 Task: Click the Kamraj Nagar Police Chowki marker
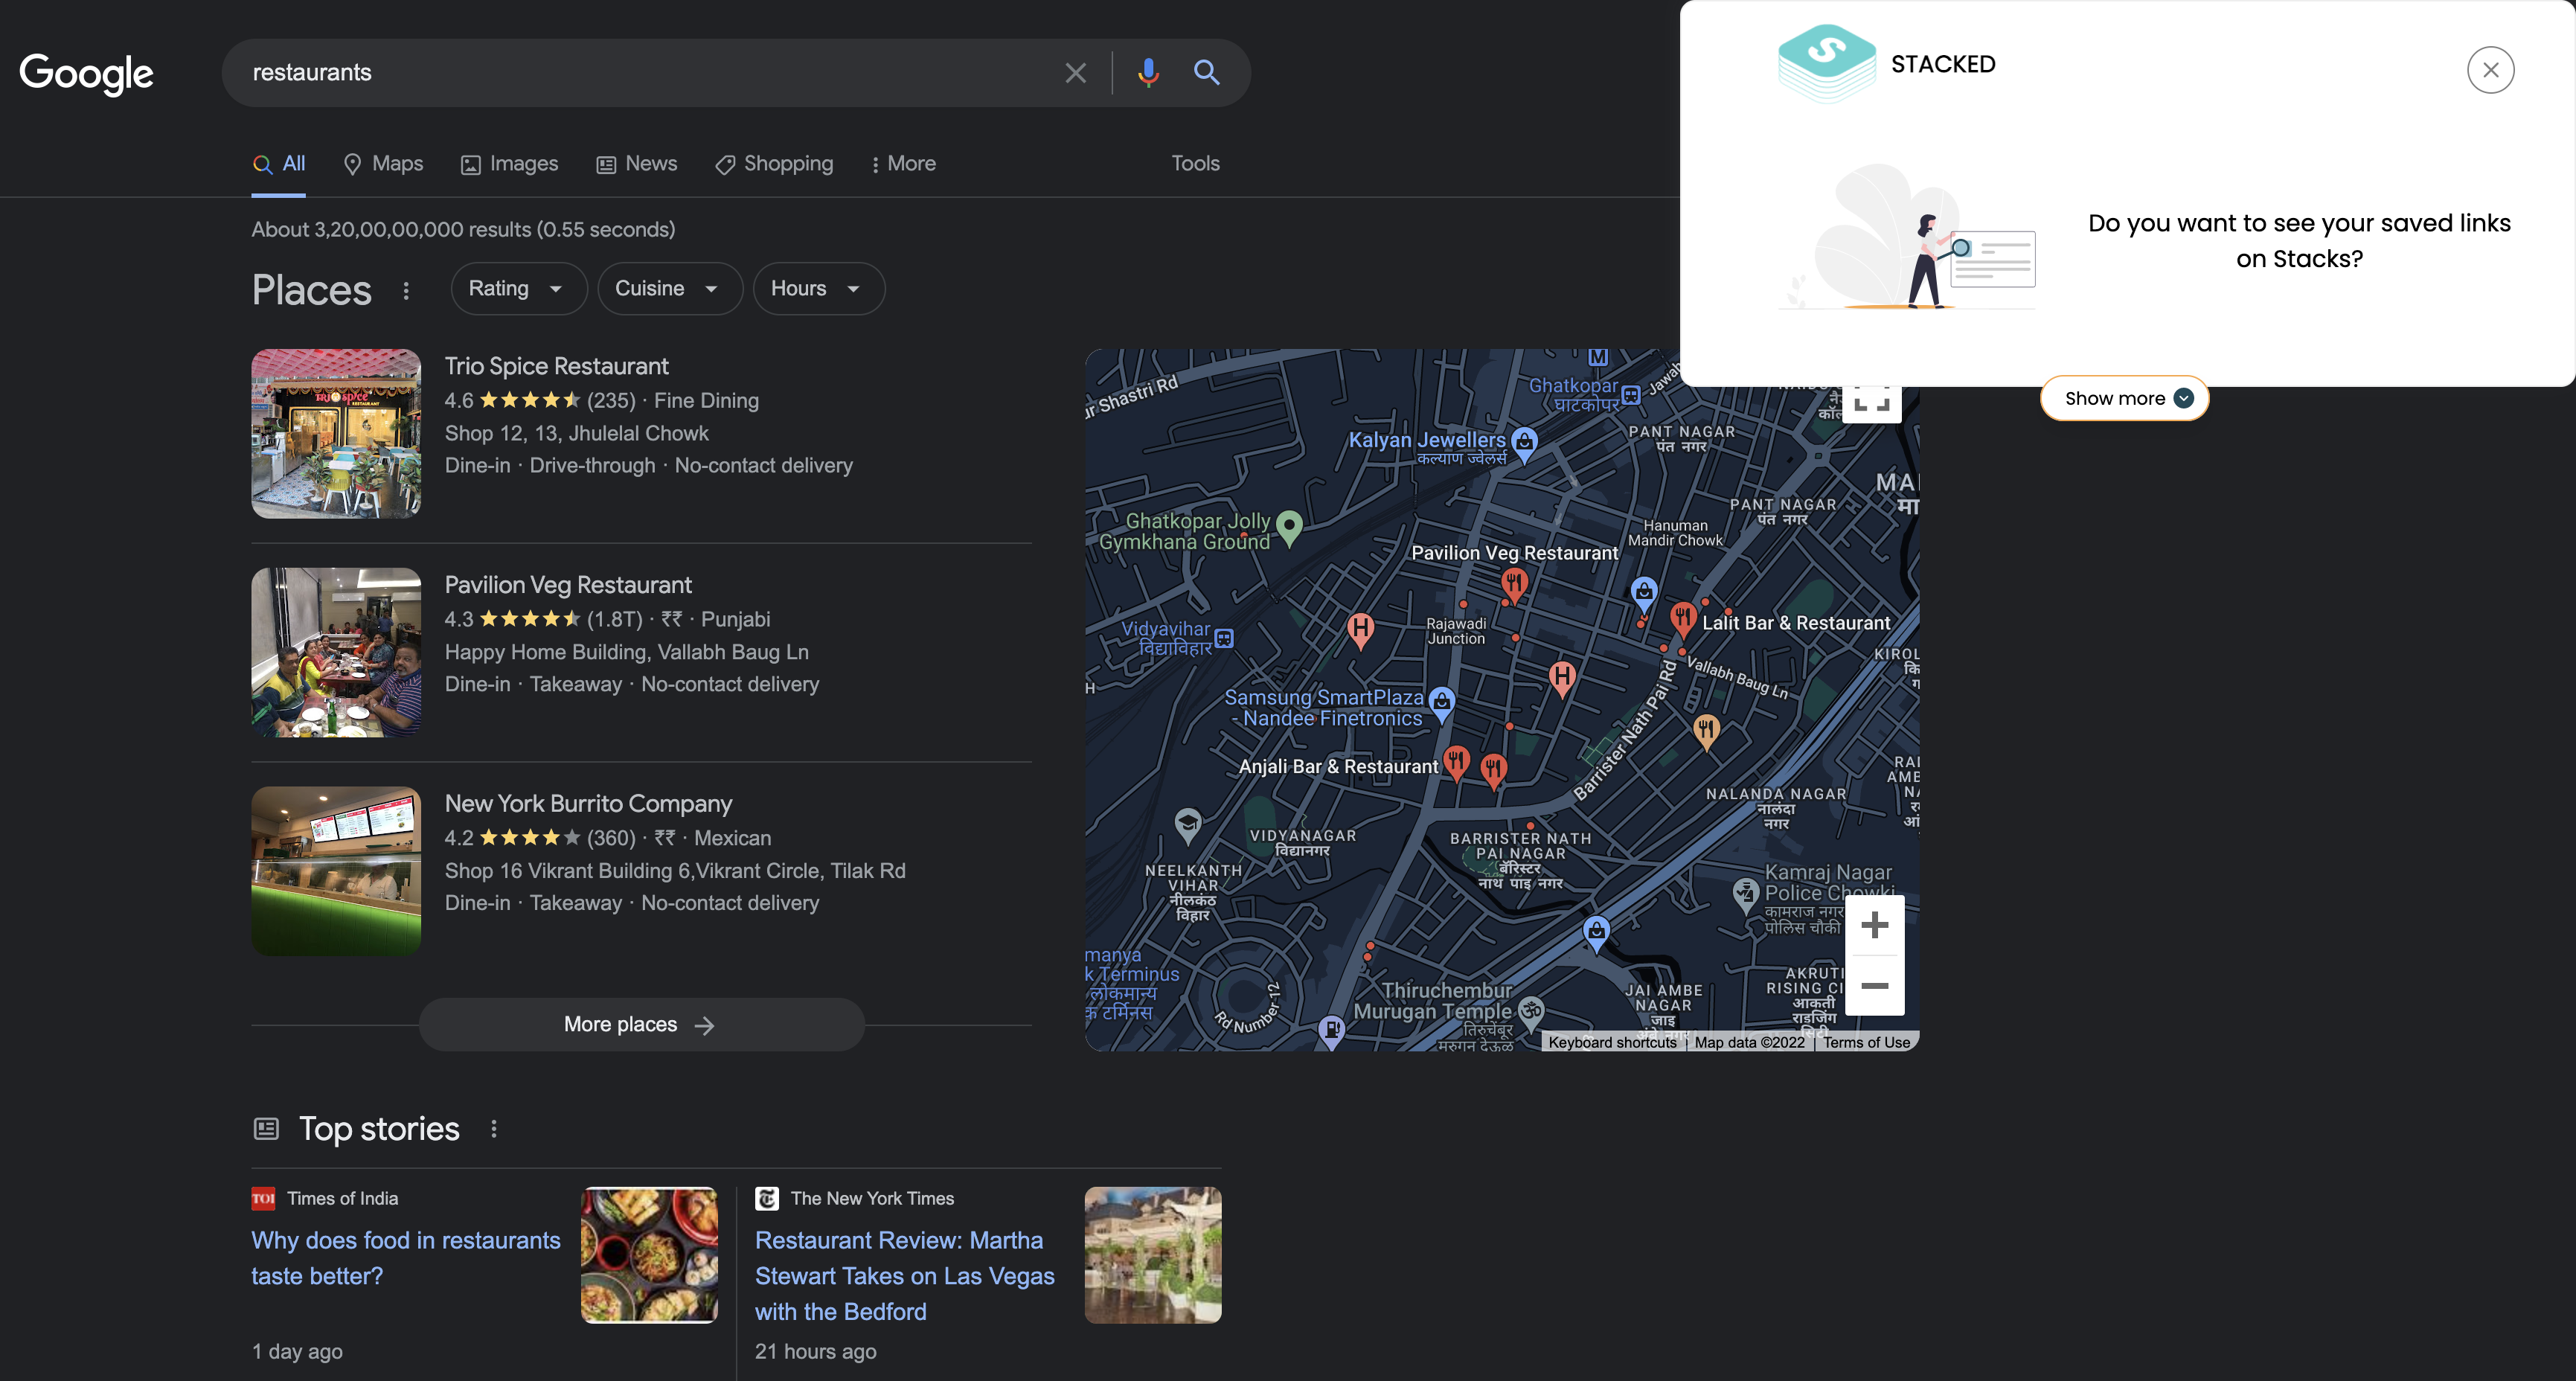(1745, 895)
